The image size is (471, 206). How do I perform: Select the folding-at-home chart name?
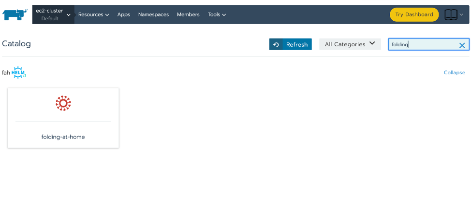63,137
